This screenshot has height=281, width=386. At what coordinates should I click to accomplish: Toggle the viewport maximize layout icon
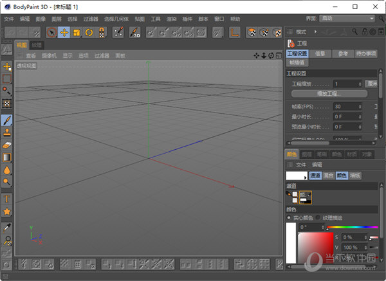(279, 55)
